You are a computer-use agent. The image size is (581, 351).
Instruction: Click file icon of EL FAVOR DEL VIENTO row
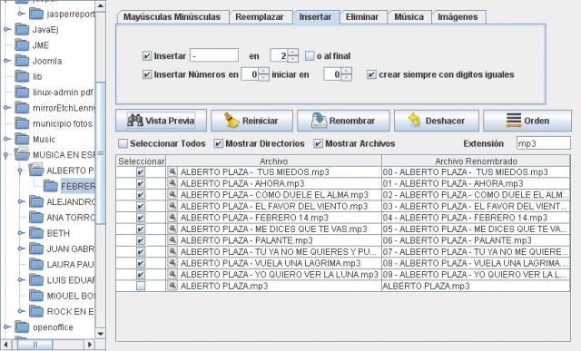(172, 206)
